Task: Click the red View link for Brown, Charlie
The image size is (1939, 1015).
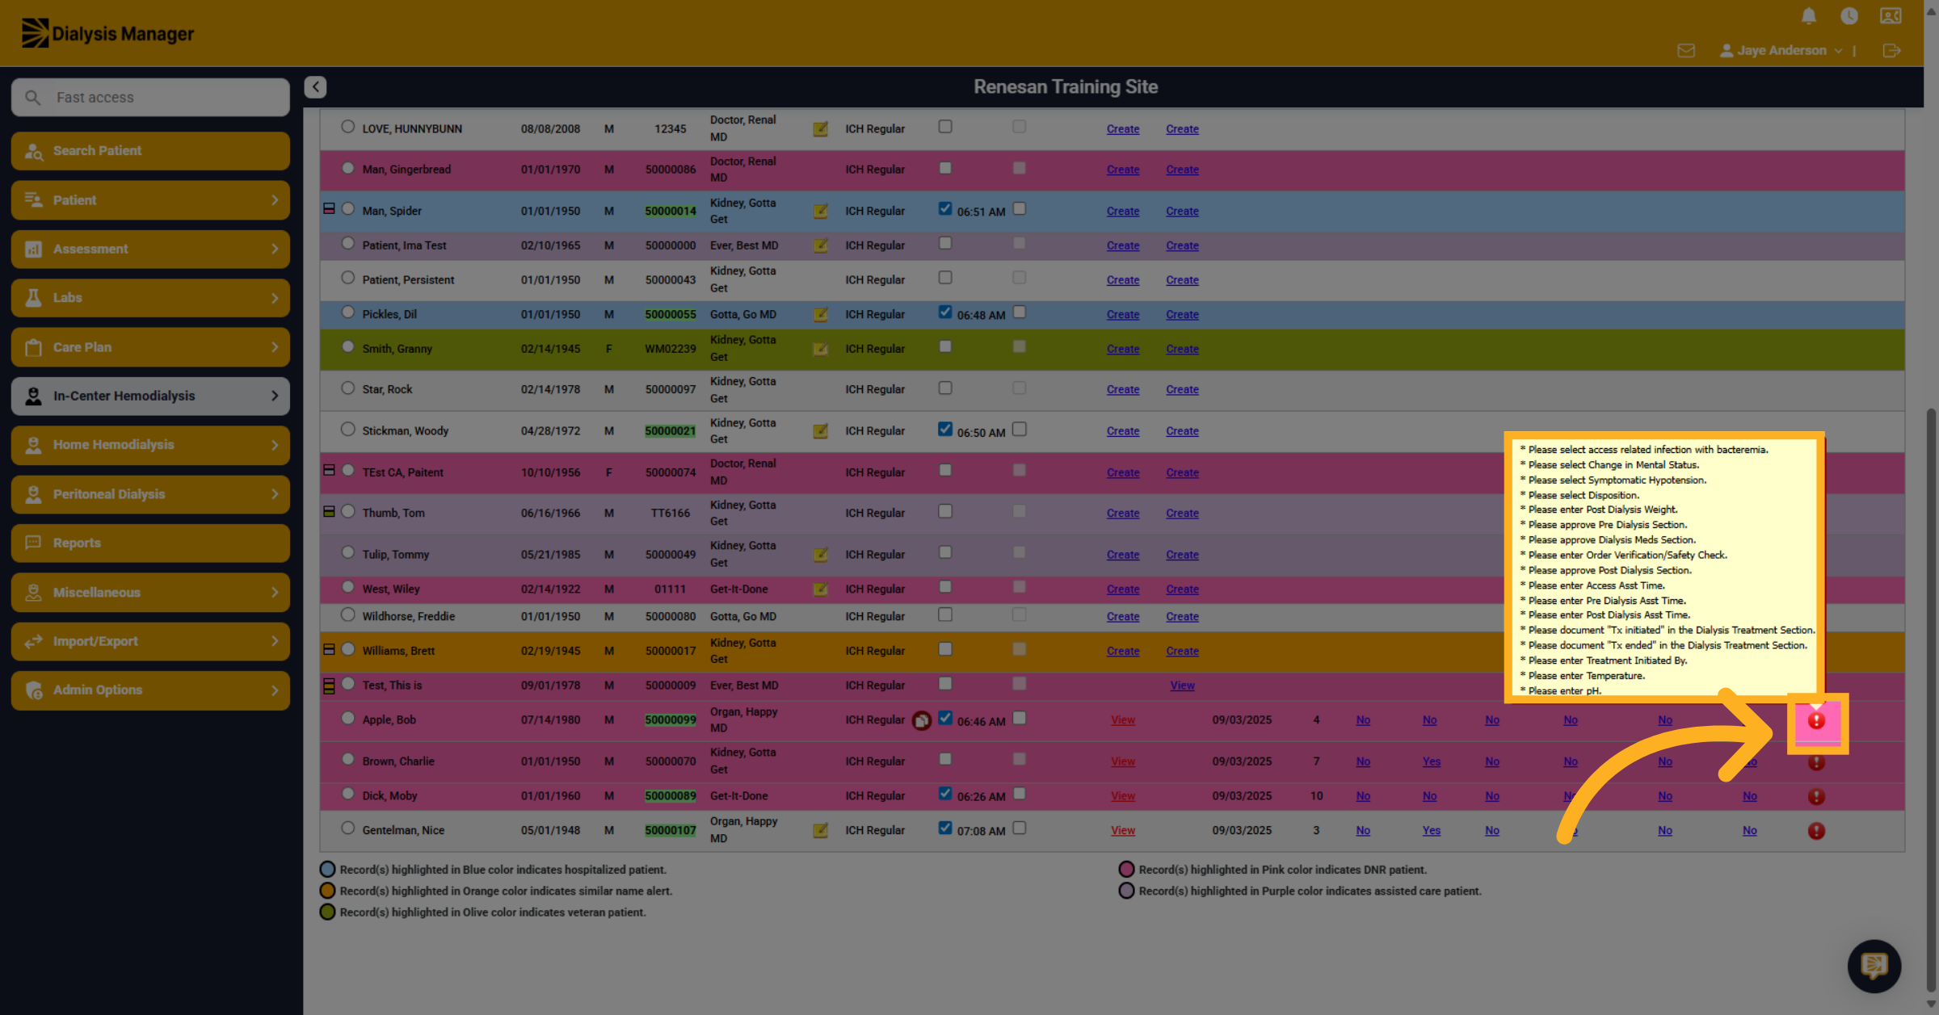Action: point(1123,761)
